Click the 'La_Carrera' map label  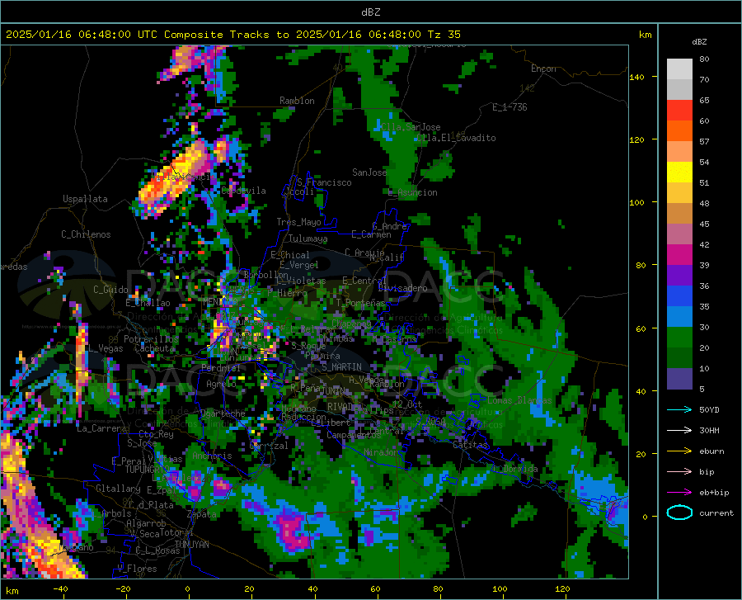click(101, 428)
